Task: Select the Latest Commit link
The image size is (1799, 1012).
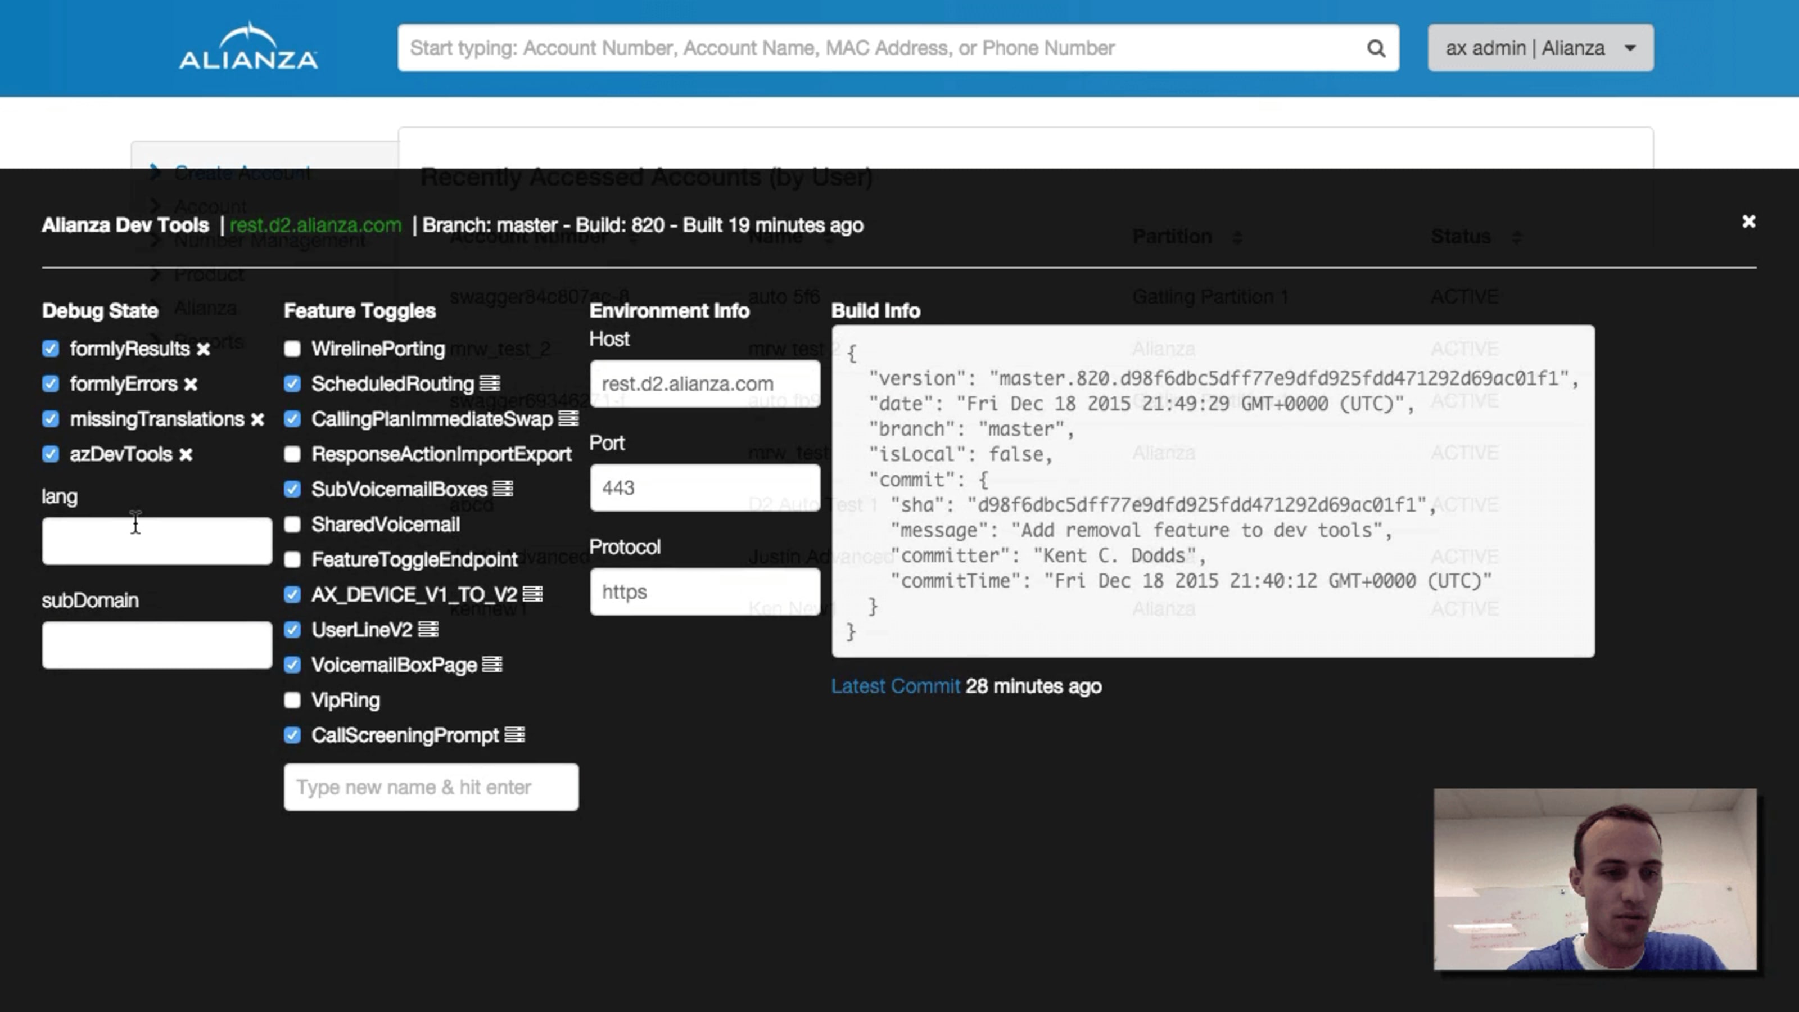Action: (894, 685)
